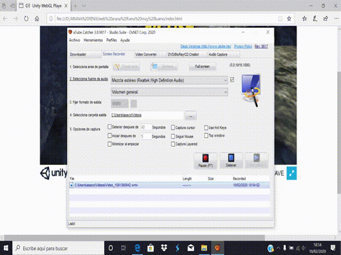Open the Diego Uscanga atube.me link
Screen dimensions: 341x255
pos(206,46)
